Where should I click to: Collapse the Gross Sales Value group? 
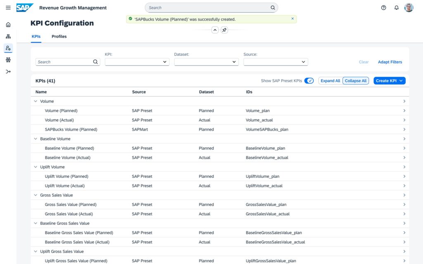click(36, 195)
